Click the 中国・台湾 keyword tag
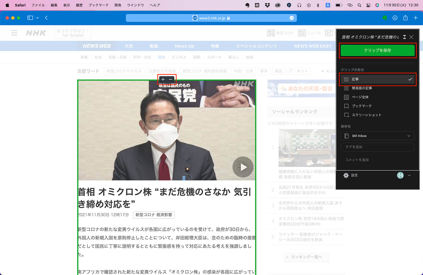This screenshot has height=275, width=423. [x=243, y=71]
